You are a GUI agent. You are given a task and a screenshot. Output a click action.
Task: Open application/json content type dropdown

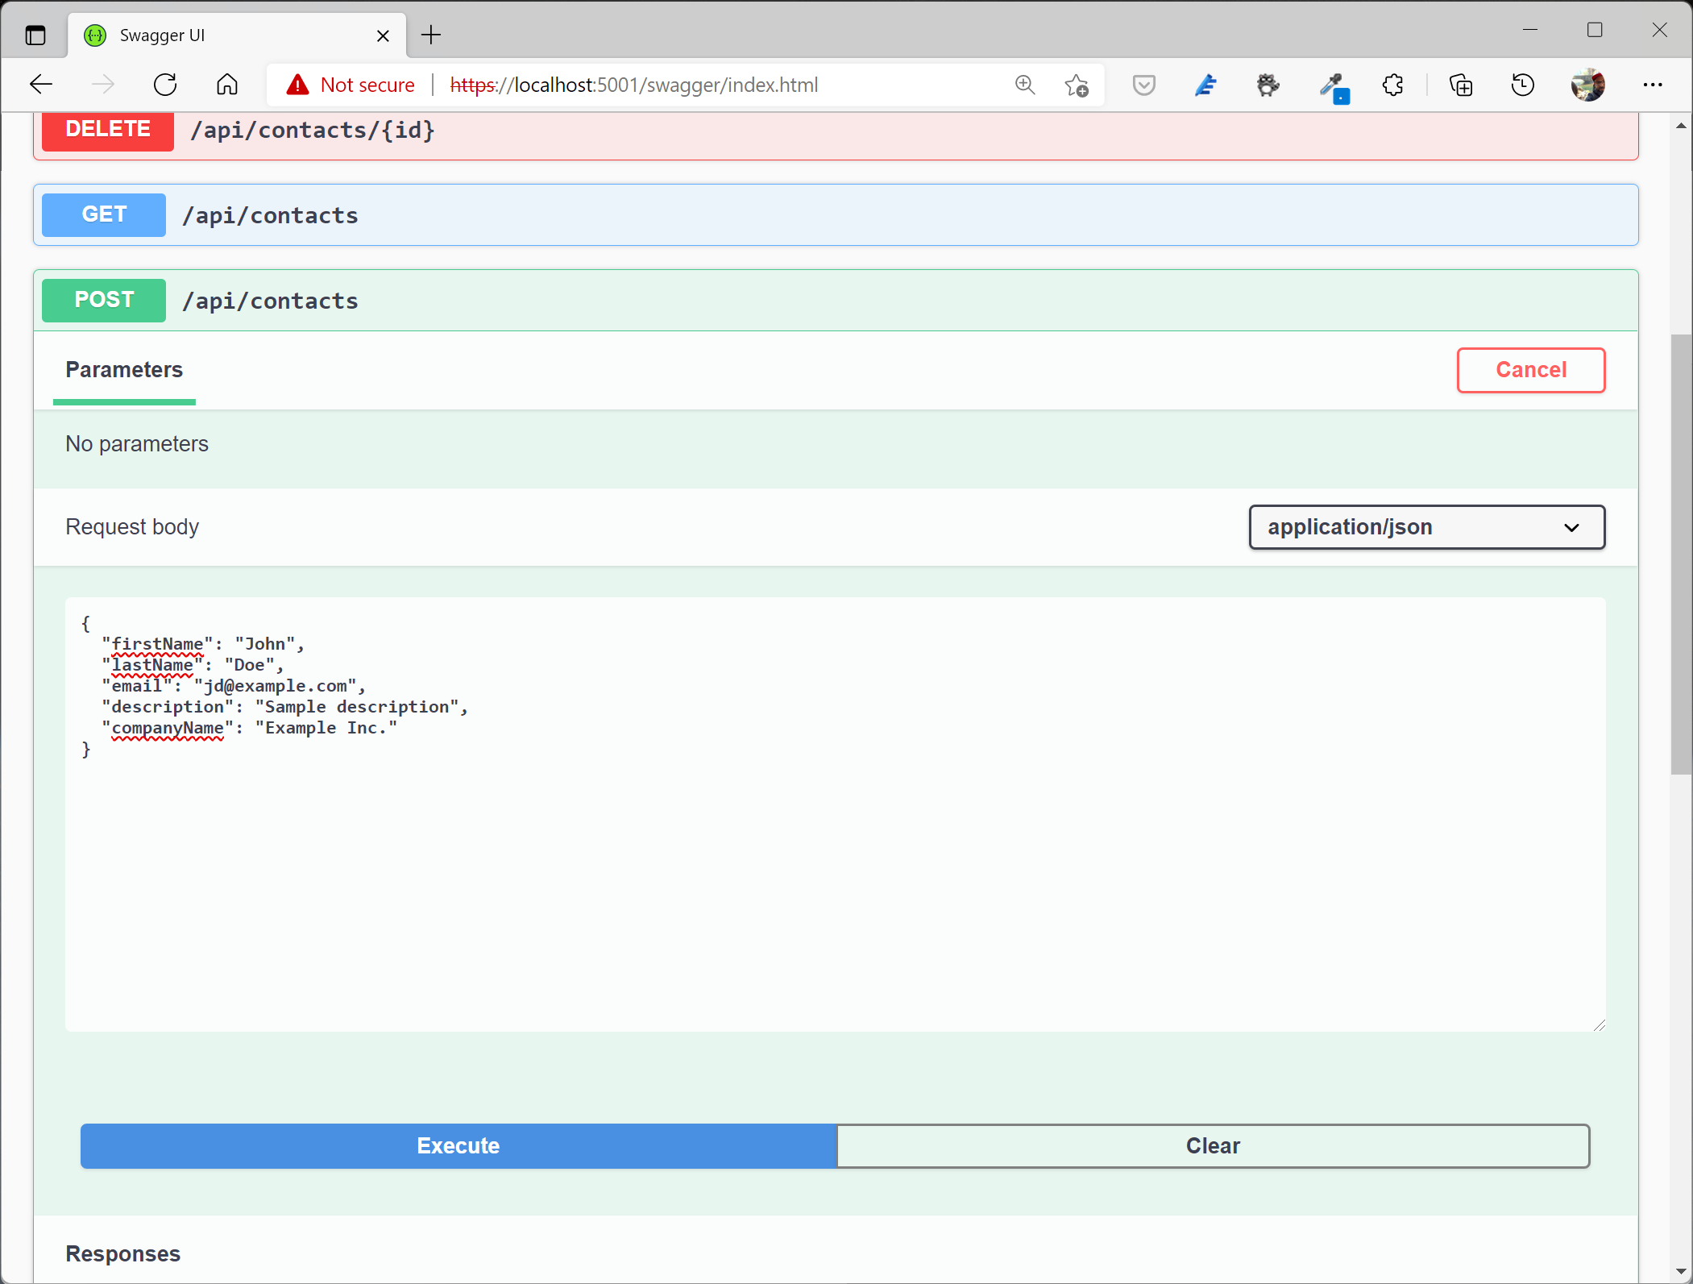[1426, 527]
